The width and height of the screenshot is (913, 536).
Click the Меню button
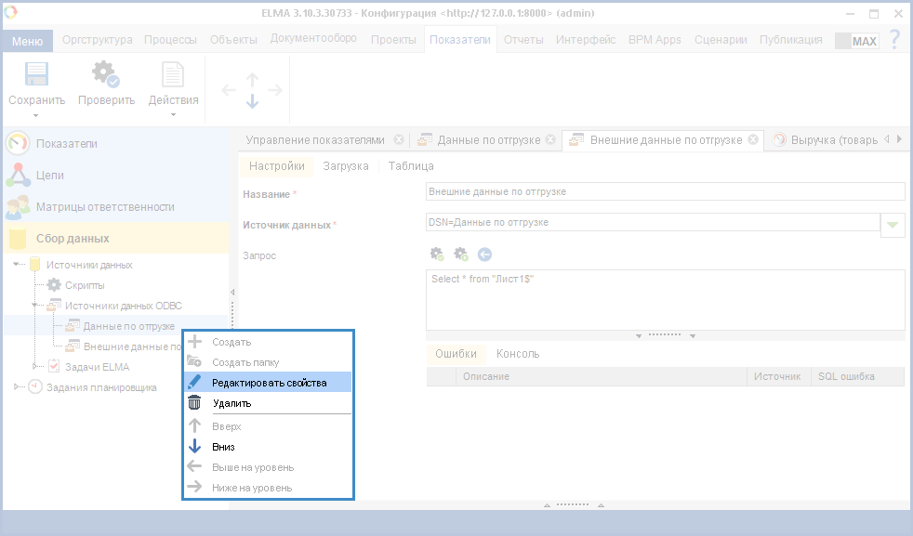point(27,41)
